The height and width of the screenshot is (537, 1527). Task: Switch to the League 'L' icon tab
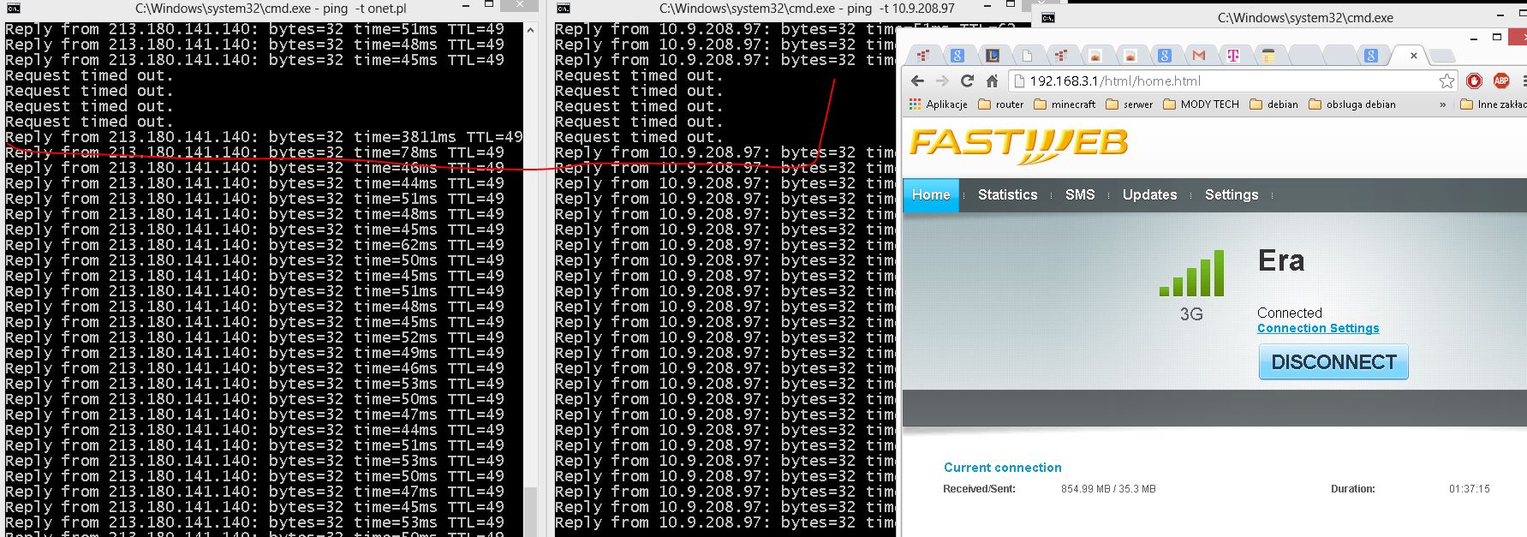[993, 56]
